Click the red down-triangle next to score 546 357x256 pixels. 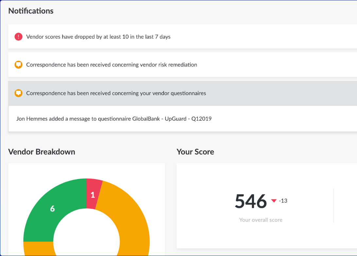point(274,201)
